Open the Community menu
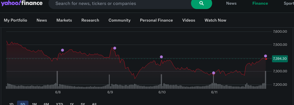Screen dimensions: 294x105 pos(119,20)
